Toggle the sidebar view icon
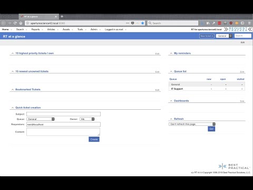The image size is (253, 190). [x=242, y=23]
